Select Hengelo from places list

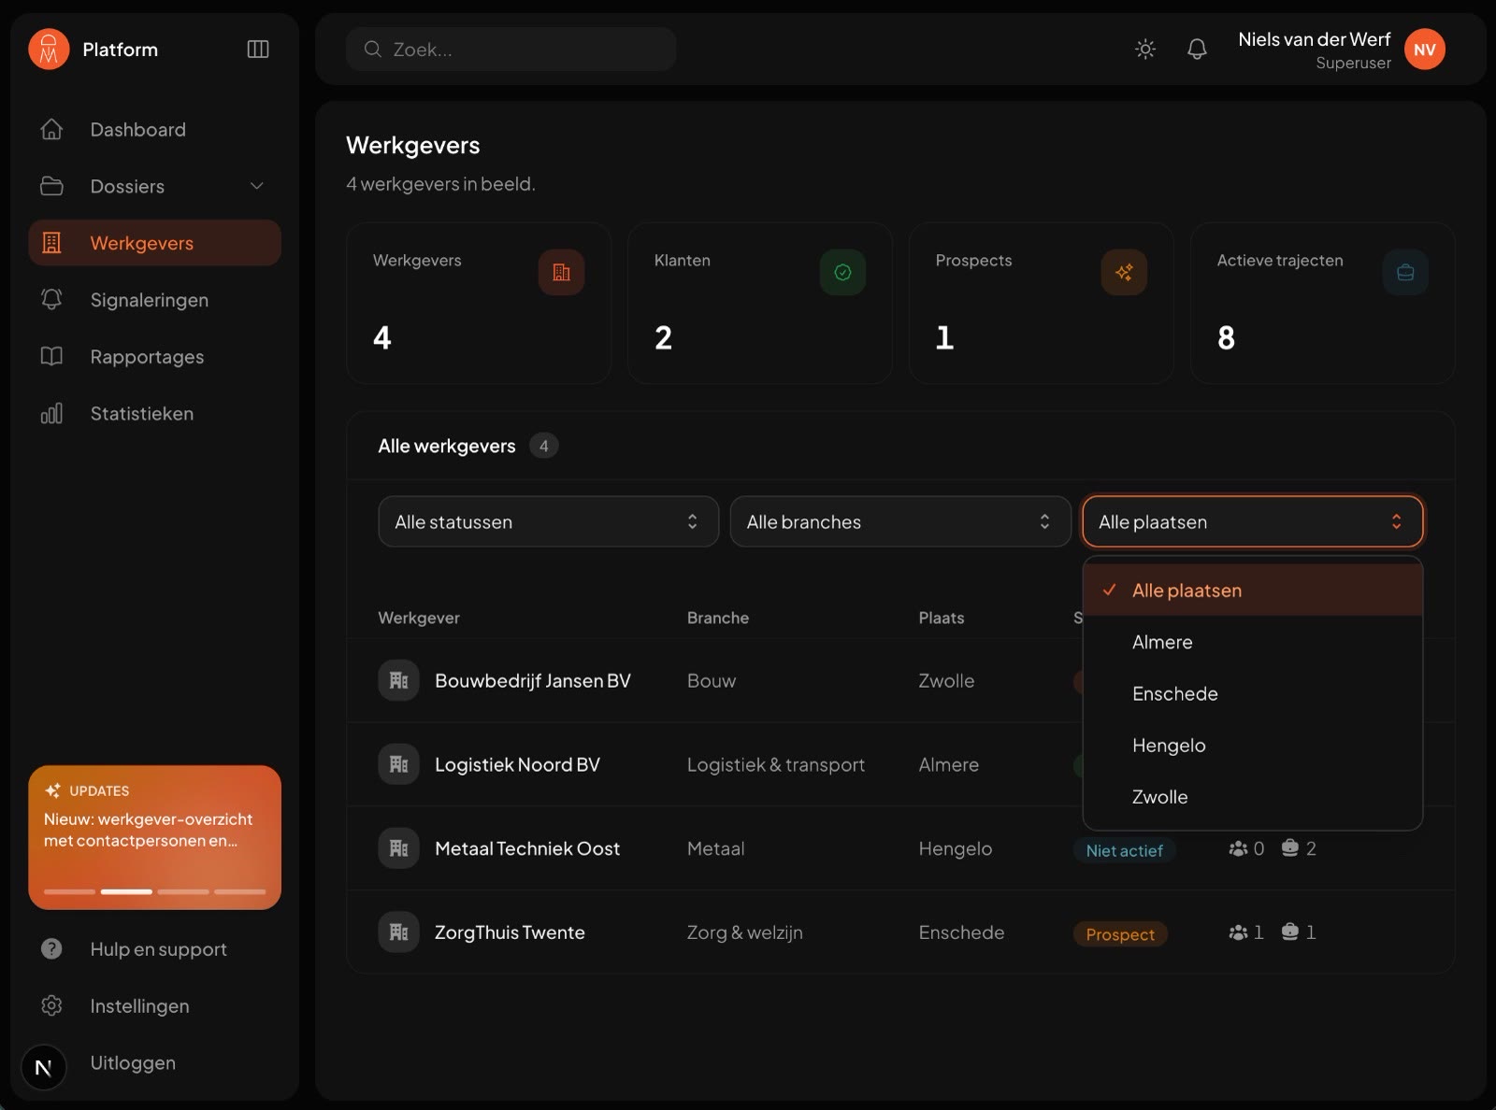pyautogui.click(x=1253, y=746)
